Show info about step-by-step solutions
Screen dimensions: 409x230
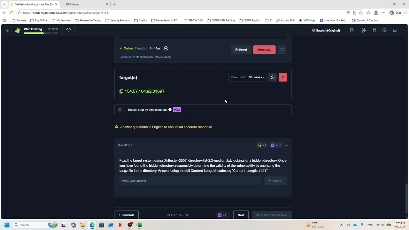coord(170,110)
